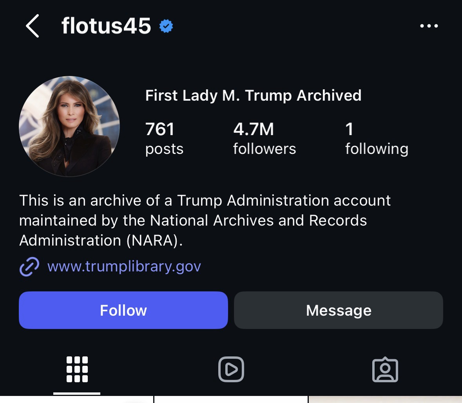Select the "First Lady M. Trump Archived" name

tap(253, 96)
